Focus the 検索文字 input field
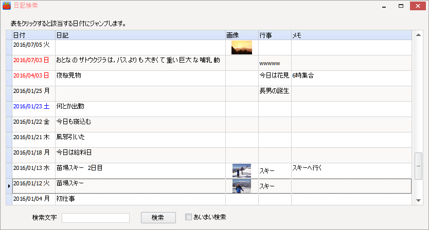429x230 pixels. click(96, 218)
